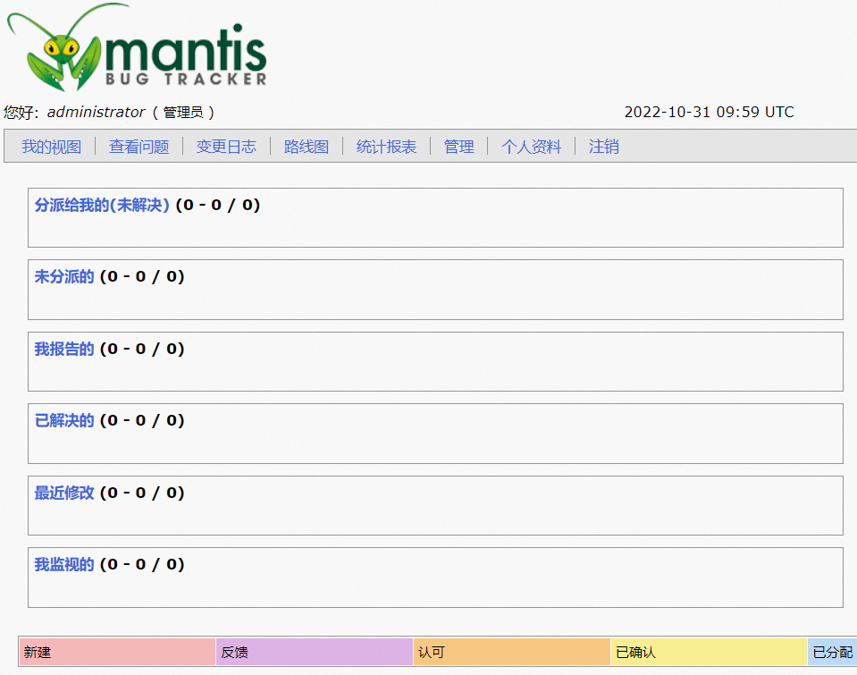
Task: Open 分派给我的(未解决) issue list
Action: pyautogui.click(x=101, y=205)
